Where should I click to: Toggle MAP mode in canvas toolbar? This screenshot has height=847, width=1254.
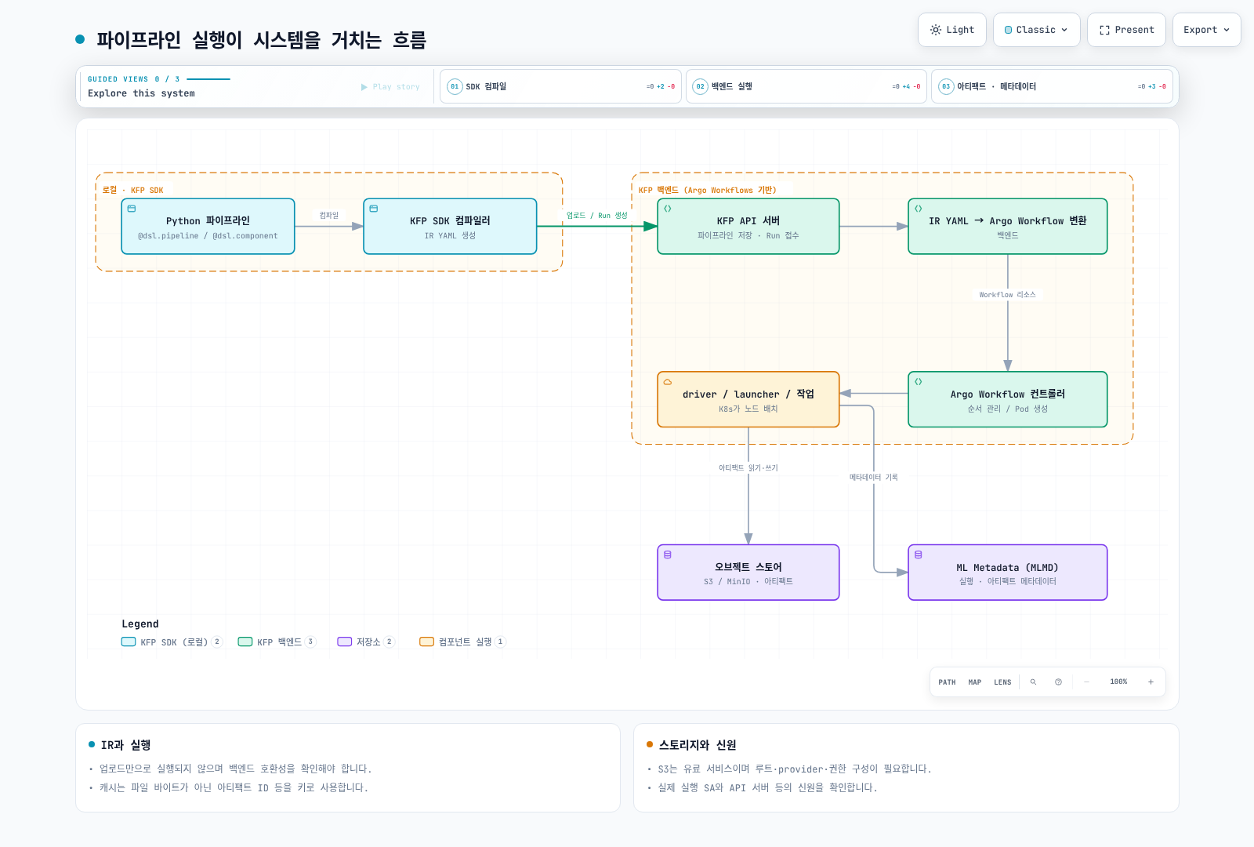(x=975, y=682)
